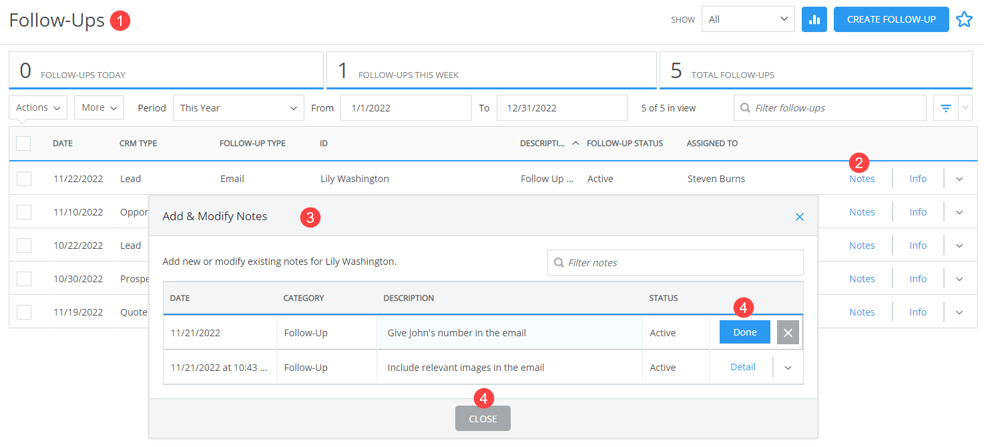Image resolution: width=984 pixels, height=447 pixels.
Task: Edit note description 'Give John's number in the email'
Action: (x=509, y=333)
